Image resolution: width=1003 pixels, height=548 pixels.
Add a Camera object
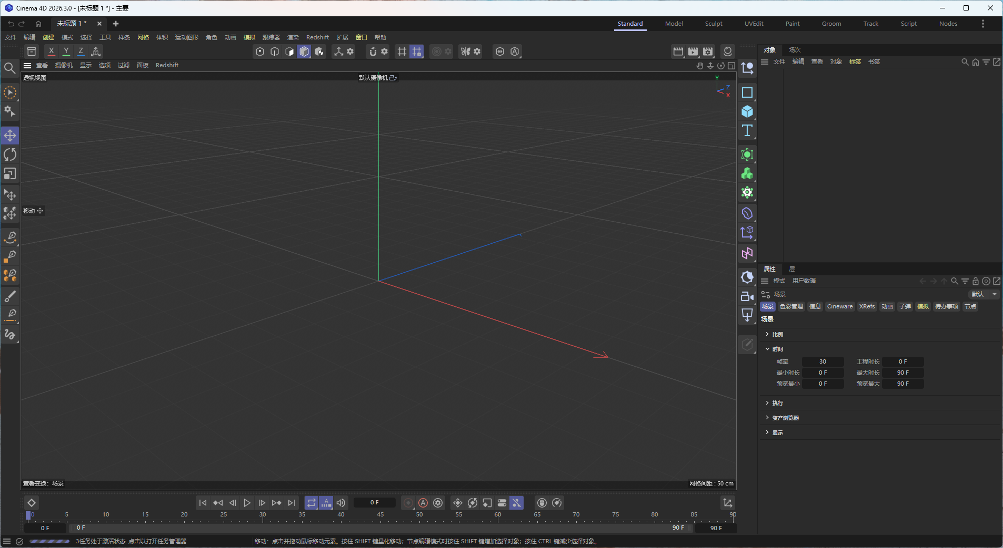[747, 296]
